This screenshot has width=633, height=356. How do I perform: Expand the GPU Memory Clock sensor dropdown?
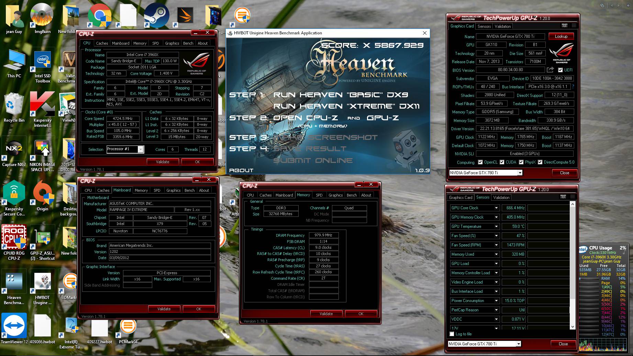coord(496,217)
